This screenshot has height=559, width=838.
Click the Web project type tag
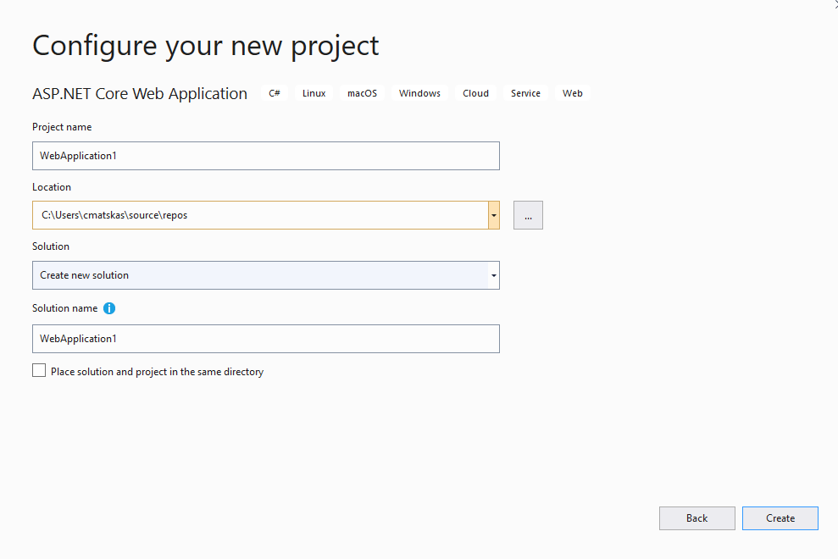[573, 93]
